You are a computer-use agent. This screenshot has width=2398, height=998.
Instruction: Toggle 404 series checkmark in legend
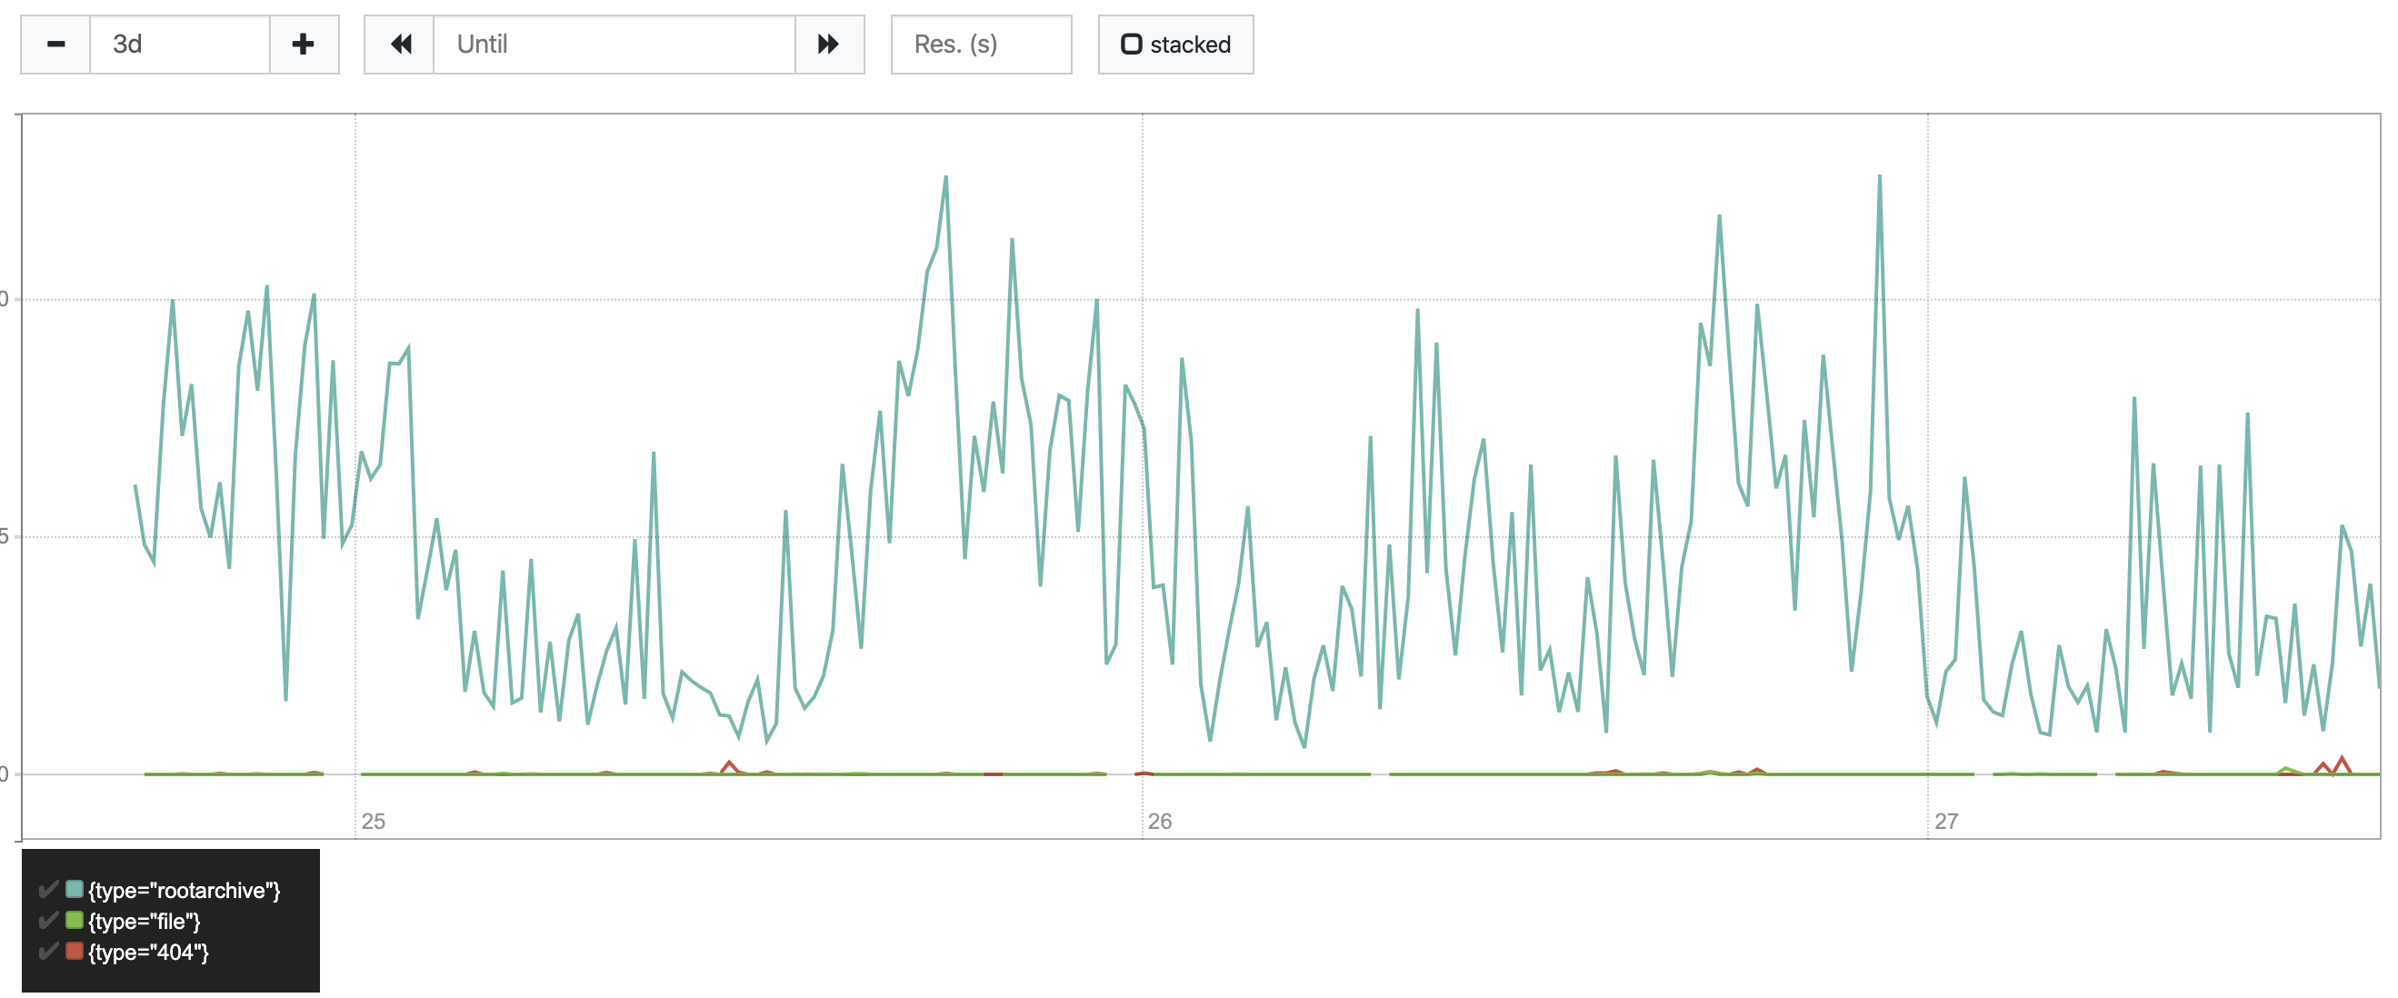pyautogui.click(x=48, y=952)
